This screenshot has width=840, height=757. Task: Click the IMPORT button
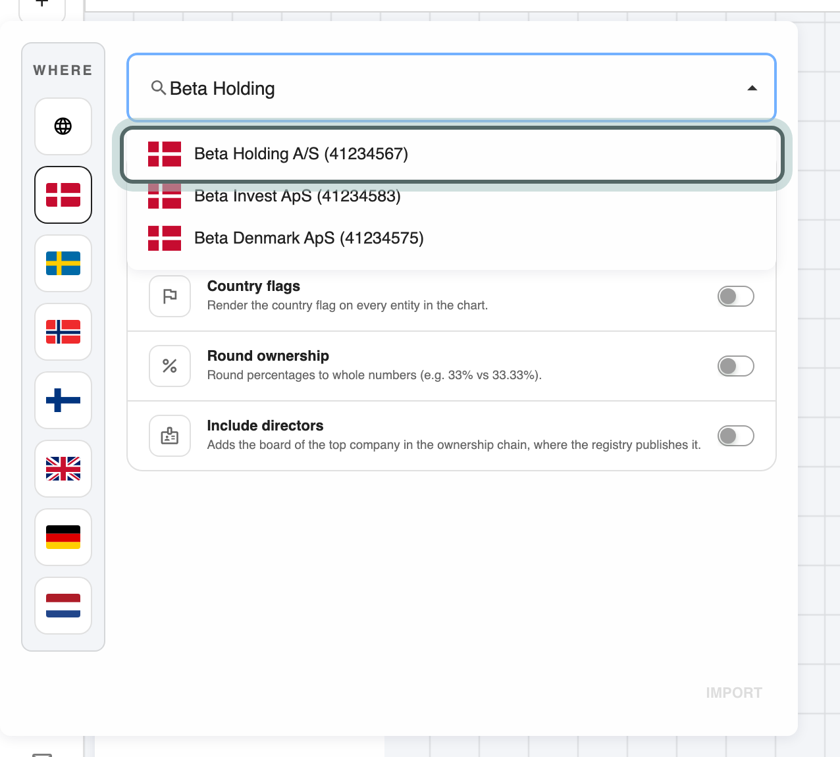pyautogui.click(x=734, y=692)
